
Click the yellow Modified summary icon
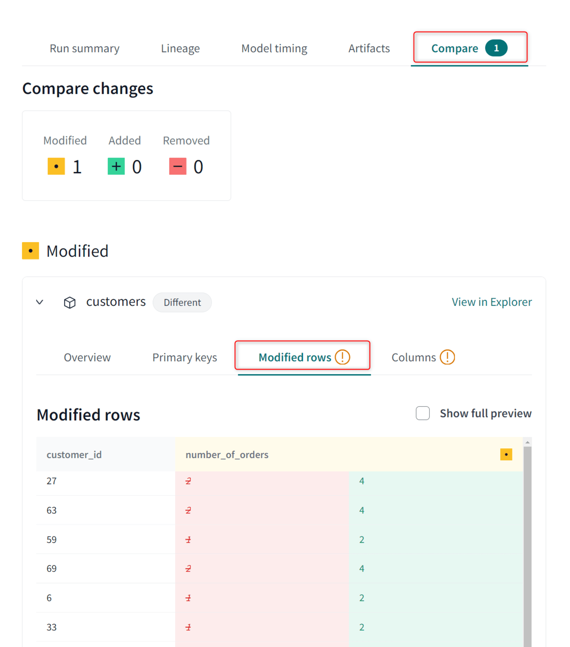click(56, 166)
